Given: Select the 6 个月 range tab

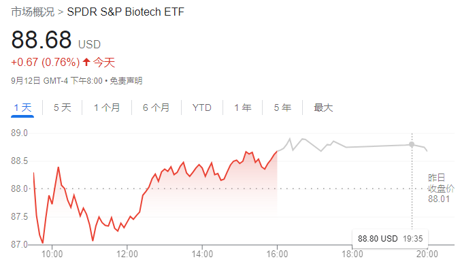Looking at the screenshot, I should pos(157,108).
